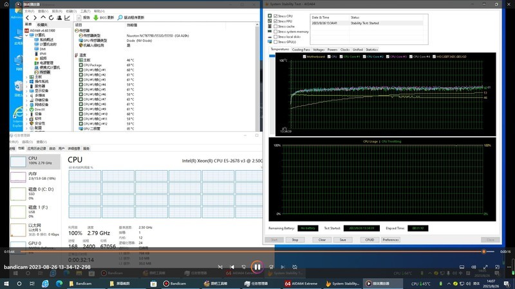Click the Windows Start button
This screenshot has height=289, width=515.
coord(8,283)
